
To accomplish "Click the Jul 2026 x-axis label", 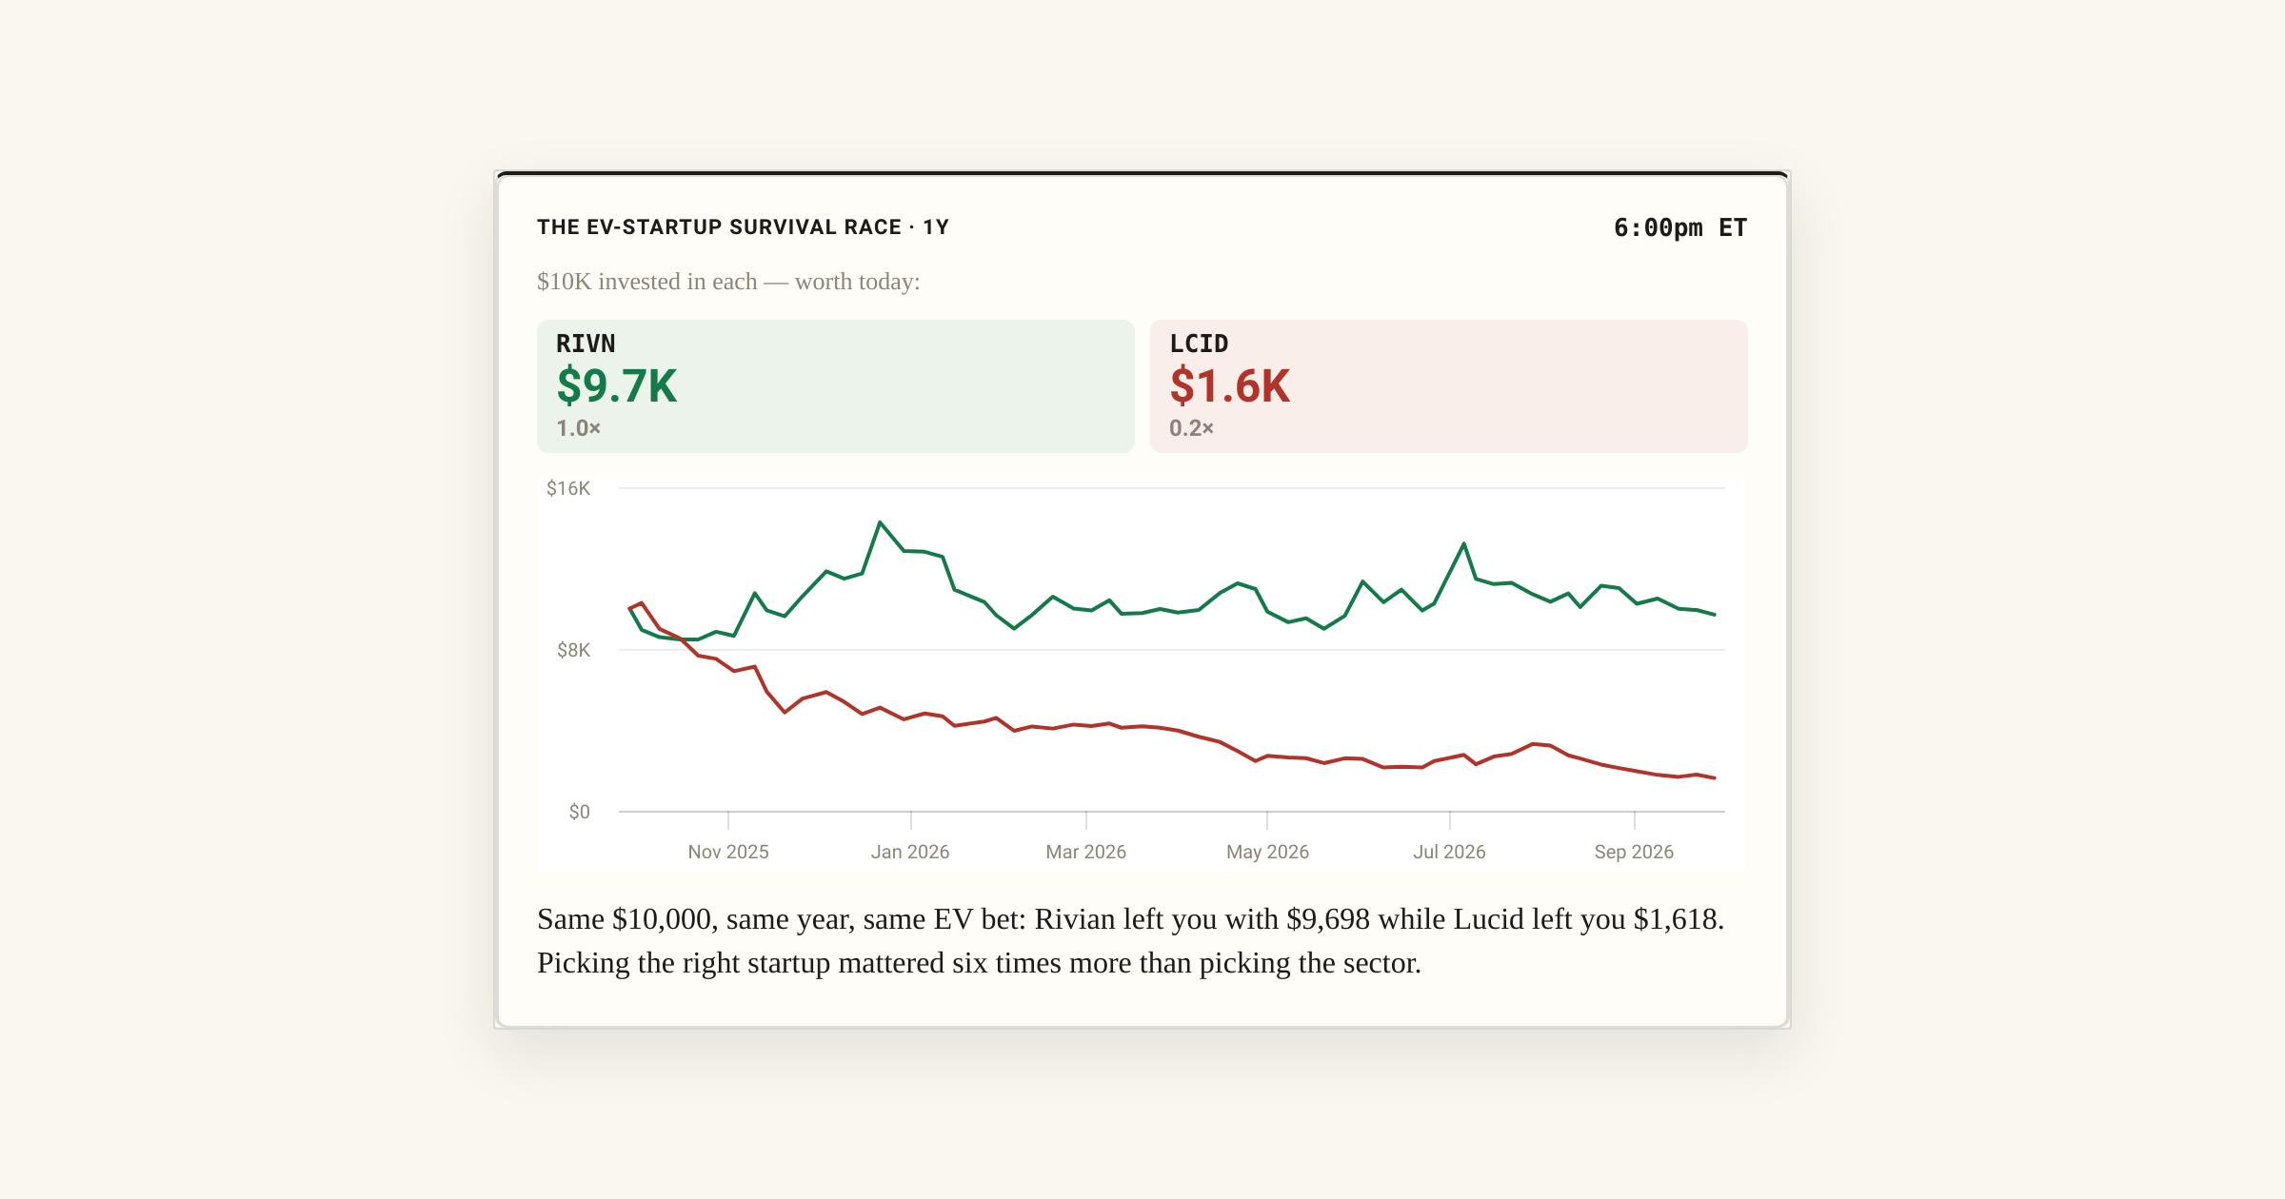I will coord(1449,852).
